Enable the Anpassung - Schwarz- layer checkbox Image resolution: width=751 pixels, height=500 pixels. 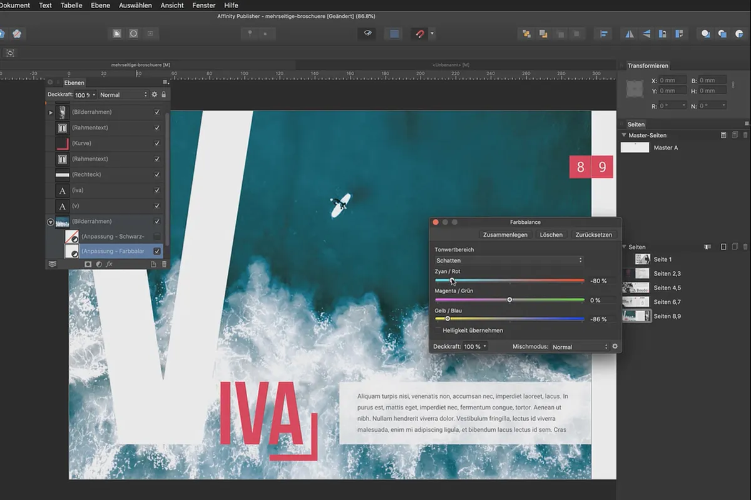[157, 236]
